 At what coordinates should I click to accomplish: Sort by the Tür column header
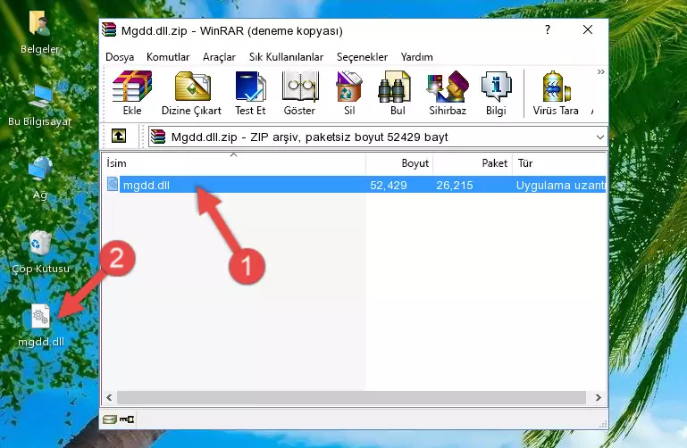(559, 163)
